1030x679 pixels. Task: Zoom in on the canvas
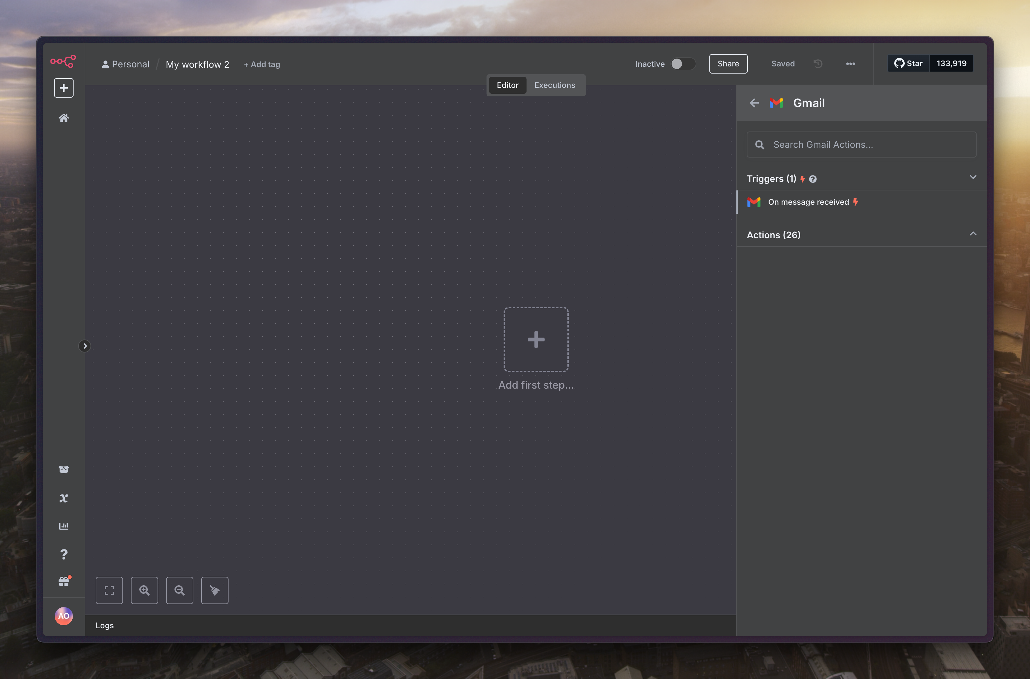point(144,590)
